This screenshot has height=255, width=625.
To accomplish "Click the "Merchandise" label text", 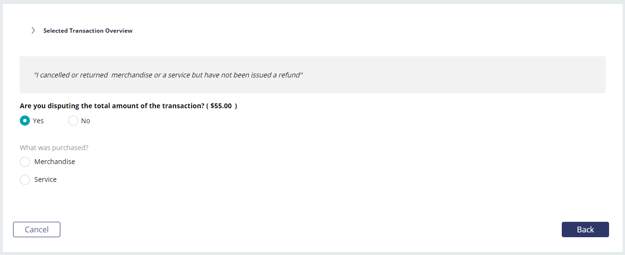I will coord(55,162).
